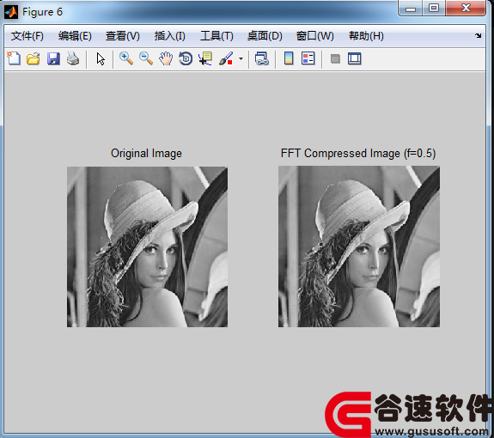
Task: Click the Hide Plot Tools icon
Action: point(335,59)
